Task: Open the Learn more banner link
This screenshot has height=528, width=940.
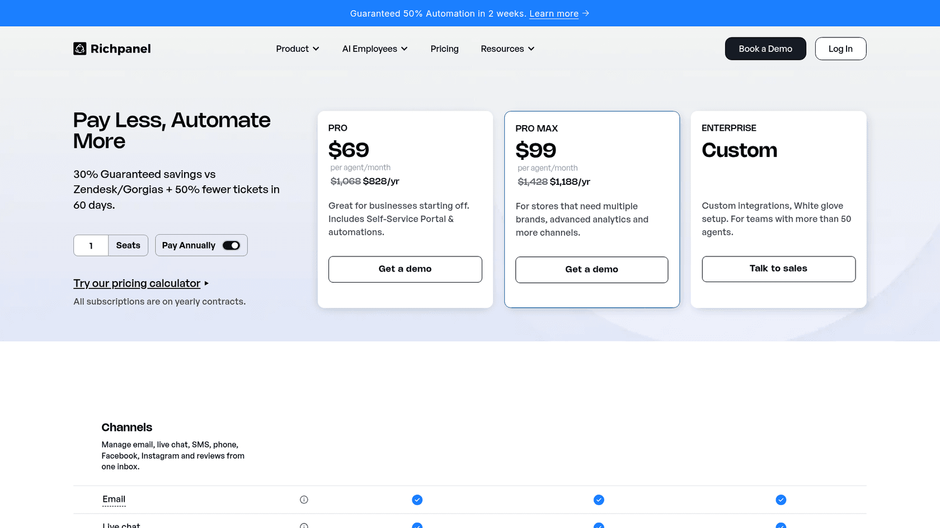Action: tap(554, 13)
